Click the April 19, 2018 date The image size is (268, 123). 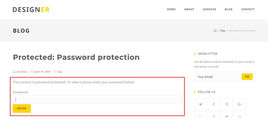[42, 72]
